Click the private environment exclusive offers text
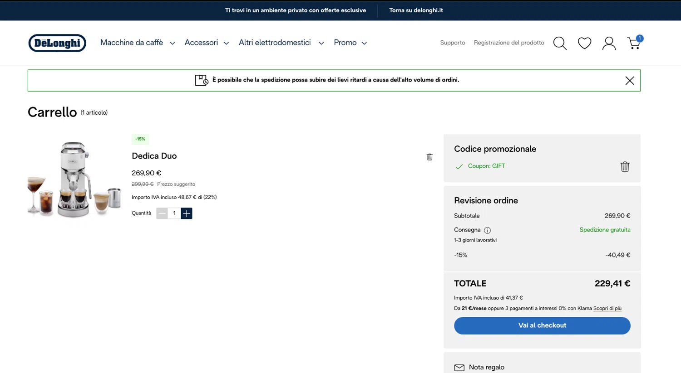 pyautogui.click(x=296, y=10)
